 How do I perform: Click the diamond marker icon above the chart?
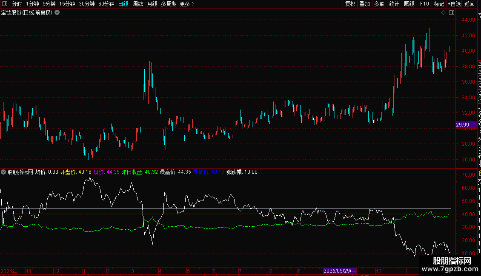tap(444, 13)
